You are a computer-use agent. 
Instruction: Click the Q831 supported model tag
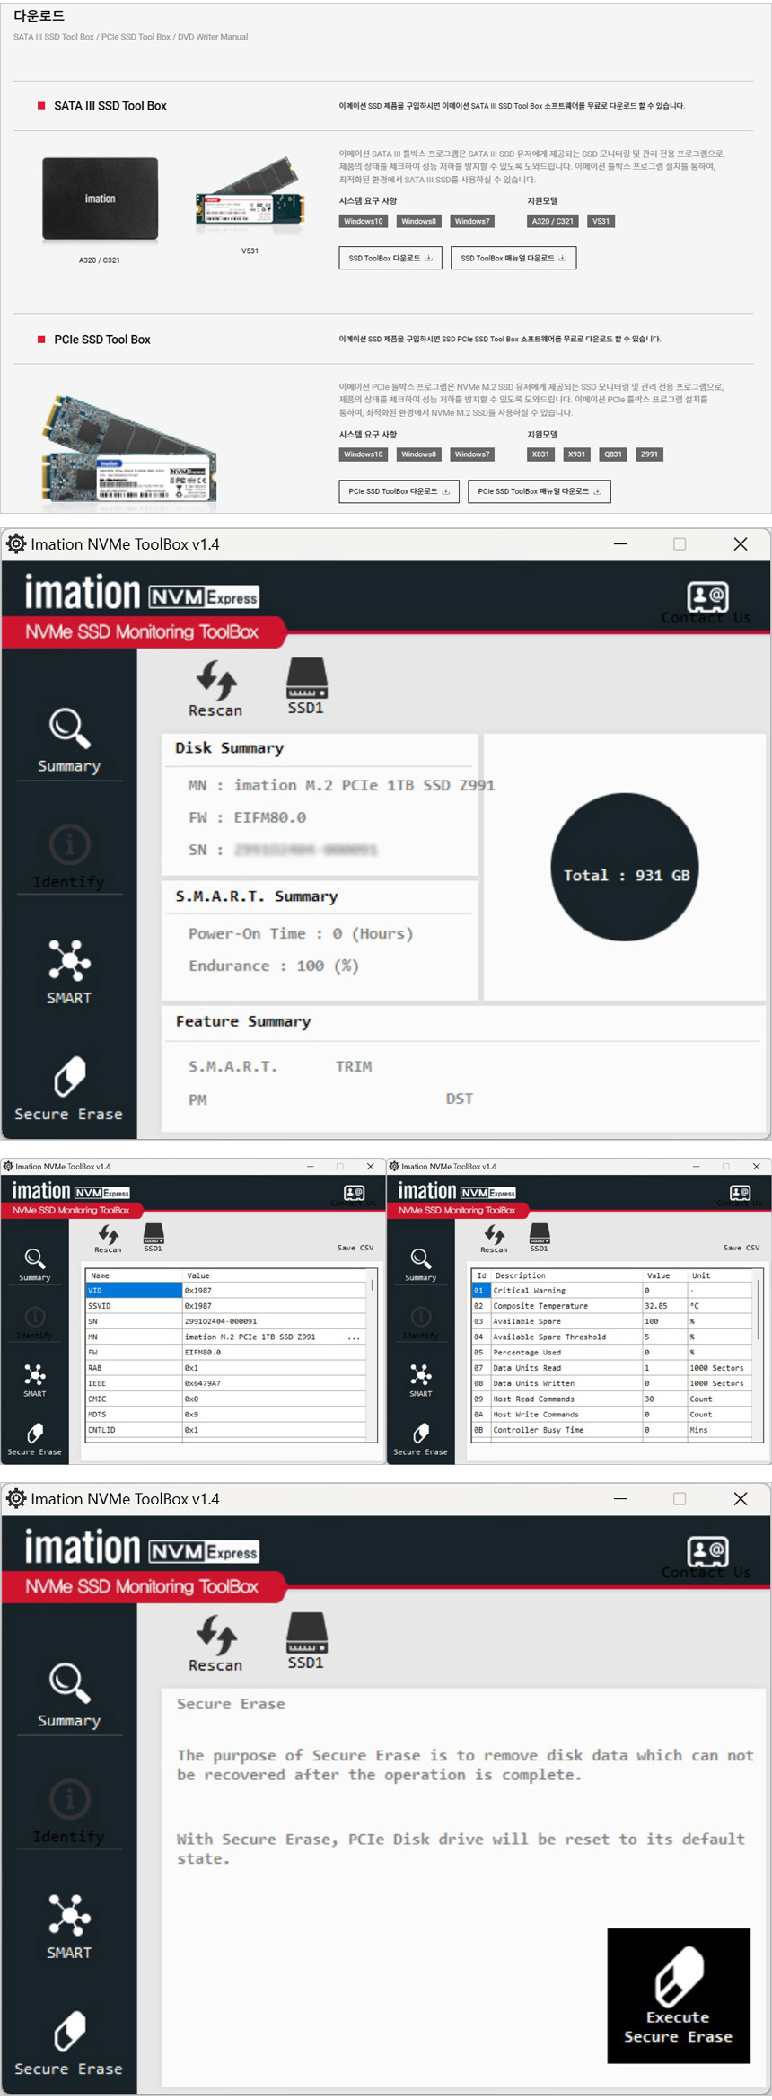[613, 454]
